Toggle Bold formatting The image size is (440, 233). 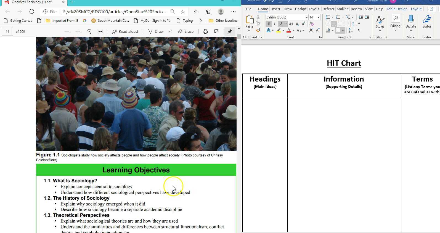[268, 24]
